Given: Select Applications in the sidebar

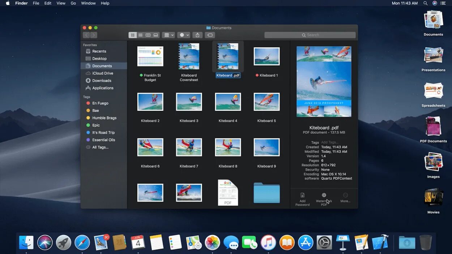Looking at the screenshot, I should click(104, 88).
